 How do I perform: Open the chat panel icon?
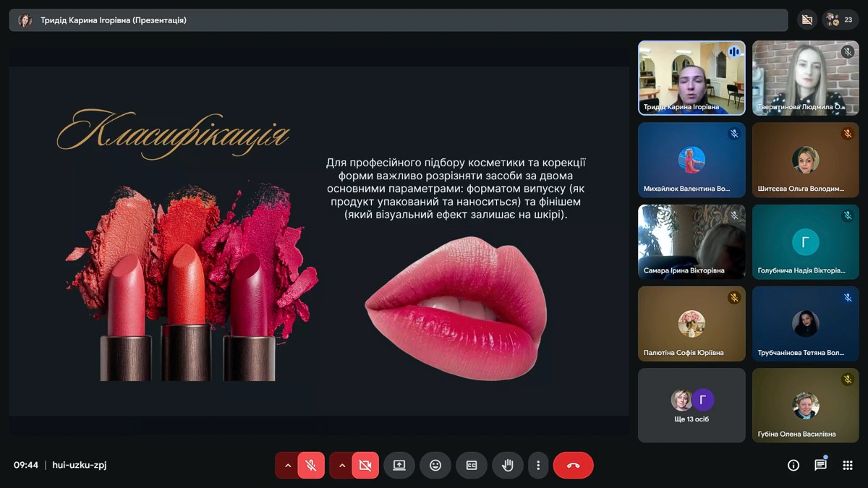(x=820, y=466)
